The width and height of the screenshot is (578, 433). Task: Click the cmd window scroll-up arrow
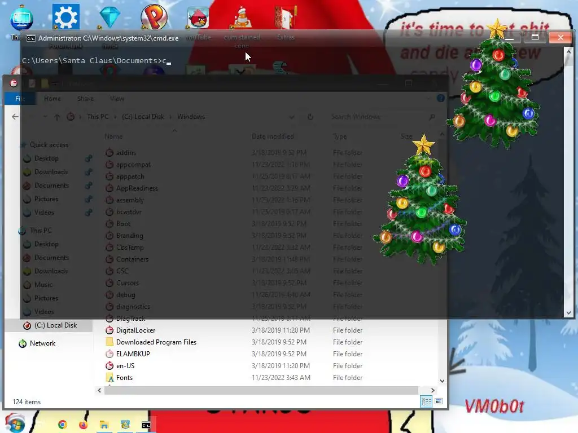click(568, 52)
